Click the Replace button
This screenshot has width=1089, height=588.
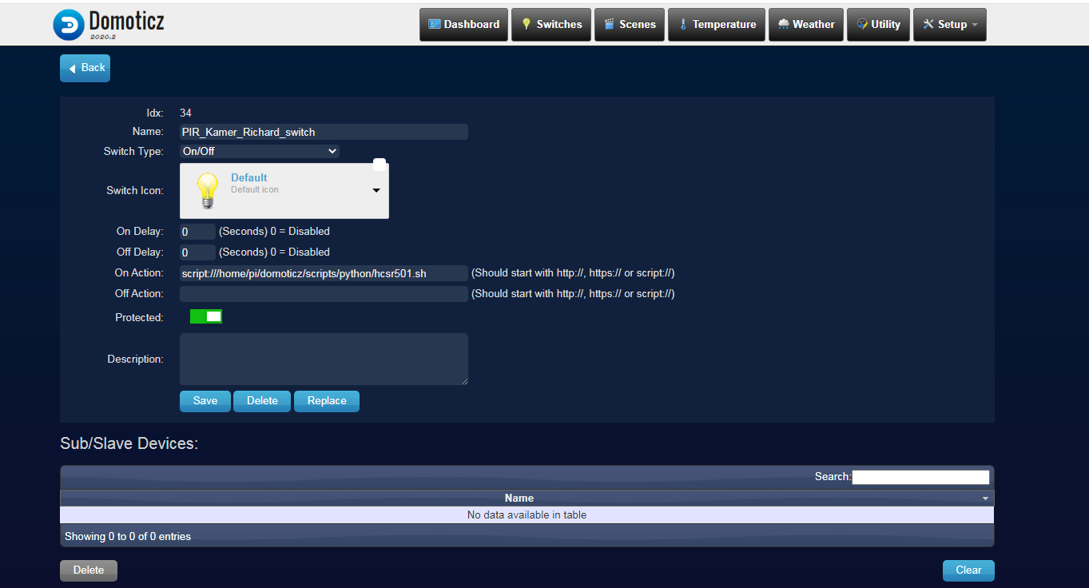pyautogui.click(x=327, y=401)
